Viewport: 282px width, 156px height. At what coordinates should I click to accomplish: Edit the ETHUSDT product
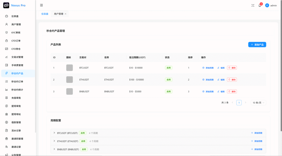[x=221, y=80]
